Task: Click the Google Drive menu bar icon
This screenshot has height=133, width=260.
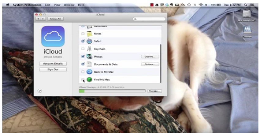Action: click(x=157, y=5)
